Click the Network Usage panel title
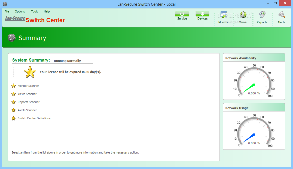 [237, 108]
